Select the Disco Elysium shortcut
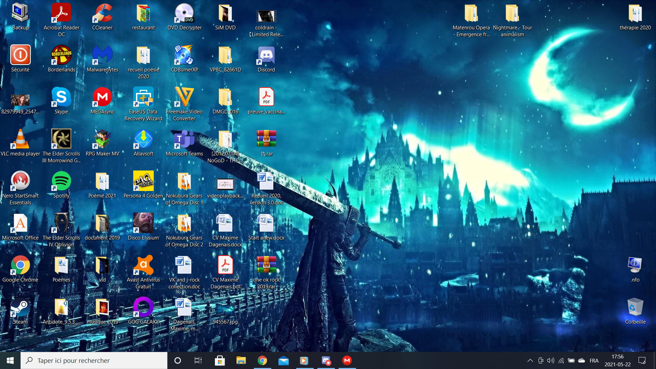656x369 pixels. 143,227
